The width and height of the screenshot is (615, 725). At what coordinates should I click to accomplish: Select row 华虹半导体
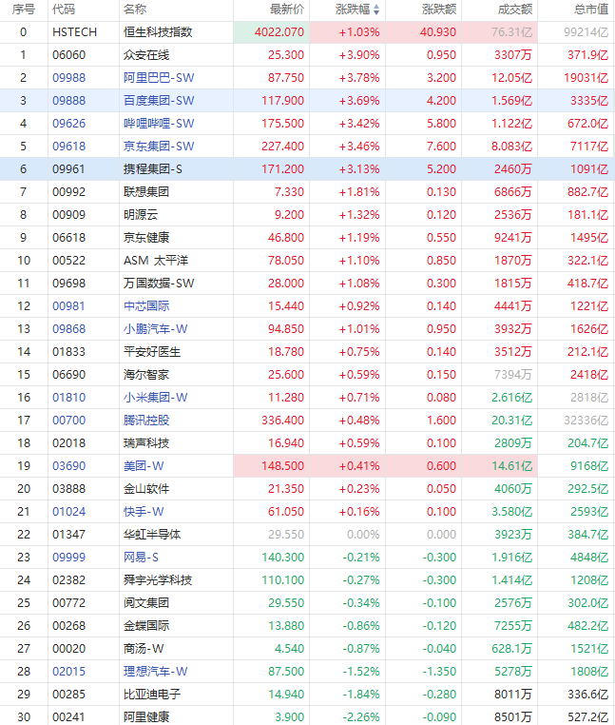click(x=307, y=535)
